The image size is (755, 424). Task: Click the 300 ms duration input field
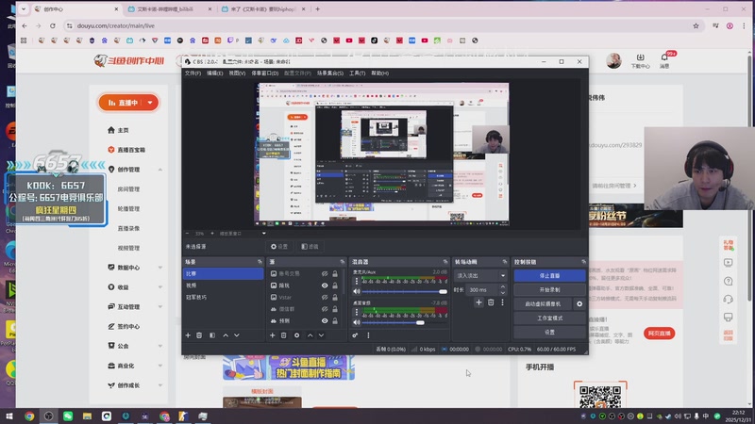pyautogui.click(x=482, y=290)
